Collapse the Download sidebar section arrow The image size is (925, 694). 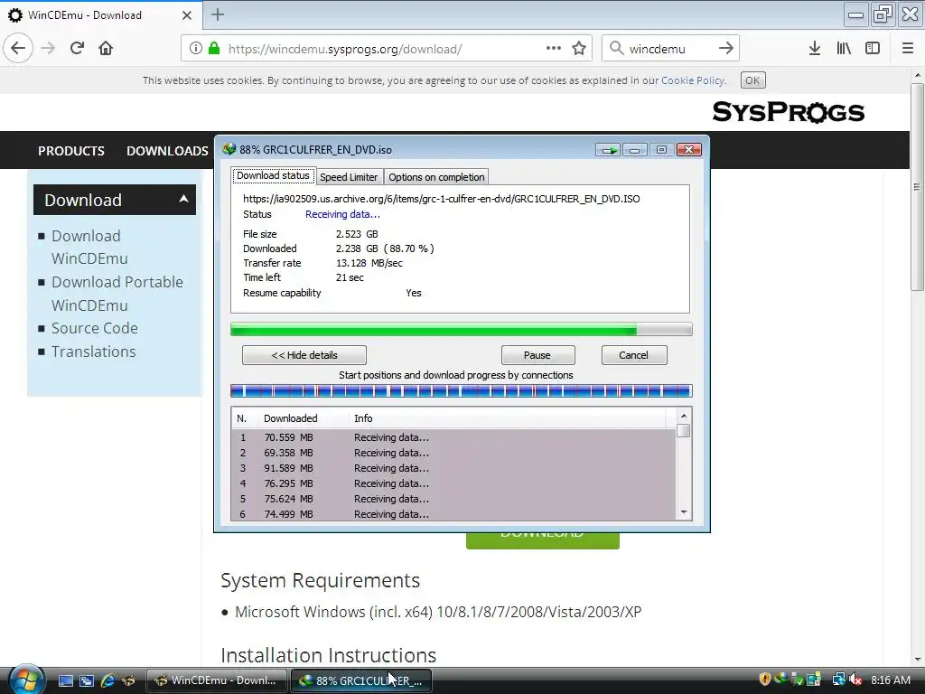tap(183, 199)
